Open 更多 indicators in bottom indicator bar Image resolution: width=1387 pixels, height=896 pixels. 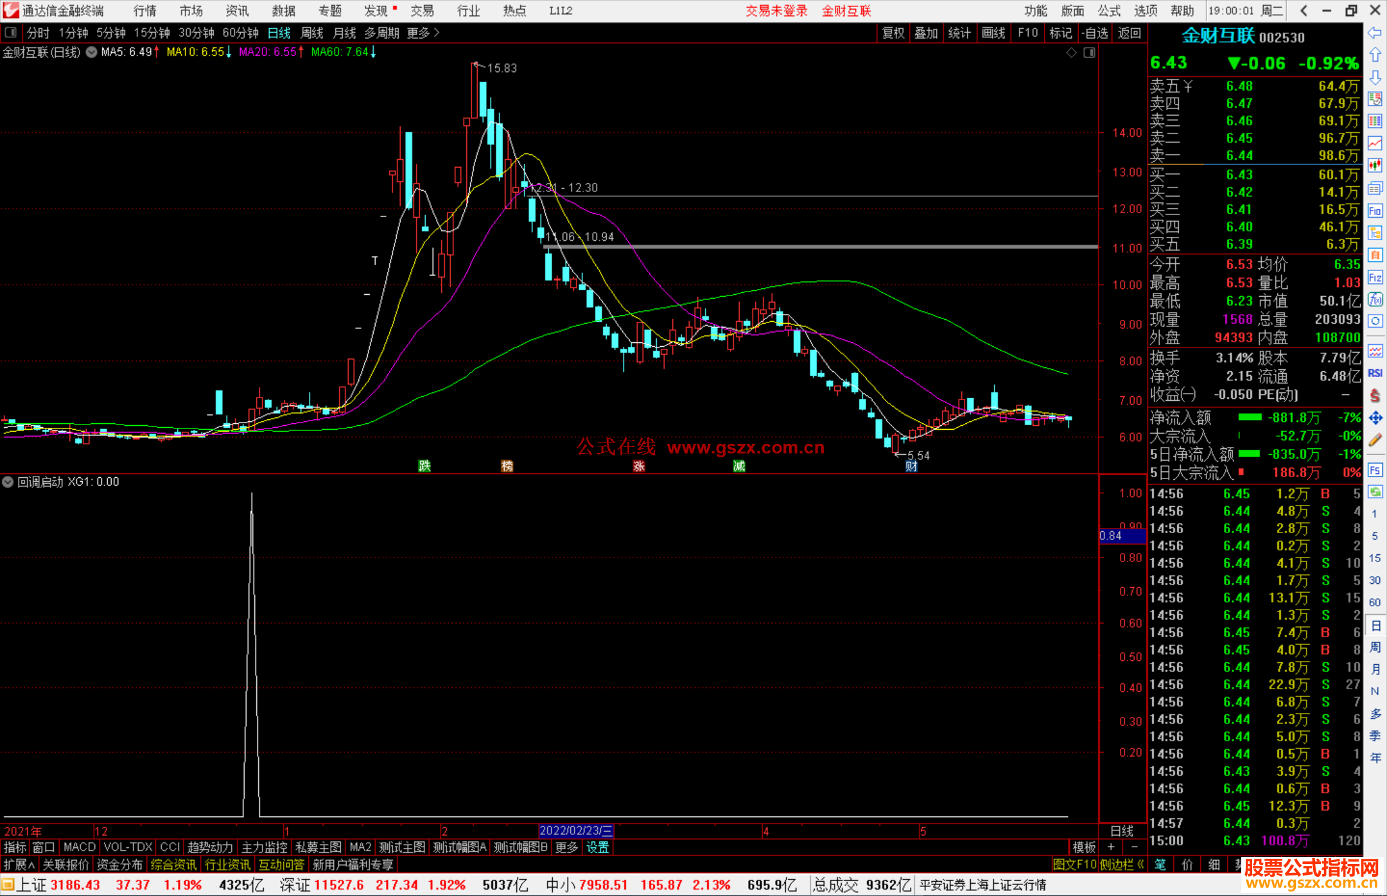click(566, 847)
